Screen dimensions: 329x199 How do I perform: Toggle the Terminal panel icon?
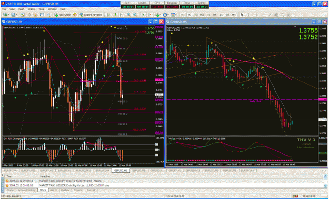pos(42,15)
